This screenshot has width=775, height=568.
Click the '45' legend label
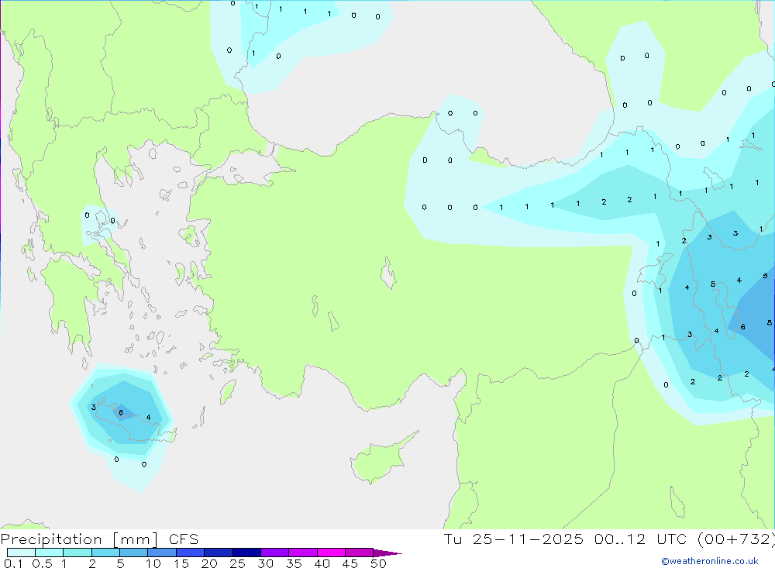pyautogui.click(x=350, y=563)
